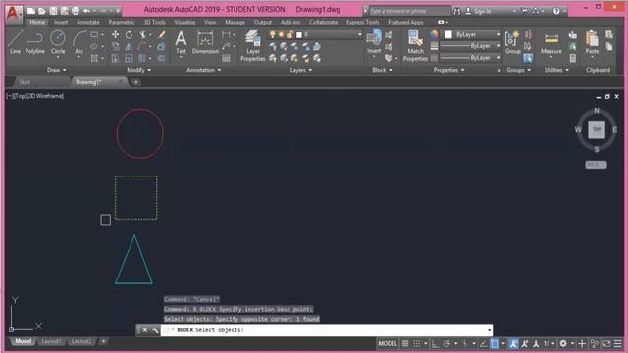Open the annotation scale 1:1 dropdown
The height and width of the screenshot is (353, 628).
[x=549, y=343]
